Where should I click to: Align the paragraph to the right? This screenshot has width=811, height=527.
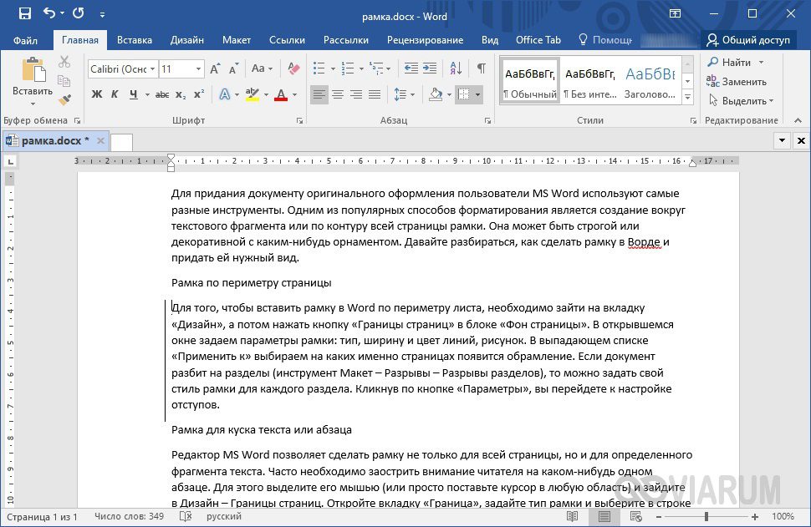356,94
